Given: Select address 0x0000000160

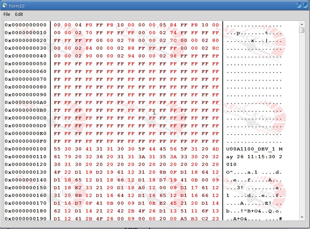Looking at the screenshot, I should click(x=26, y=195).
